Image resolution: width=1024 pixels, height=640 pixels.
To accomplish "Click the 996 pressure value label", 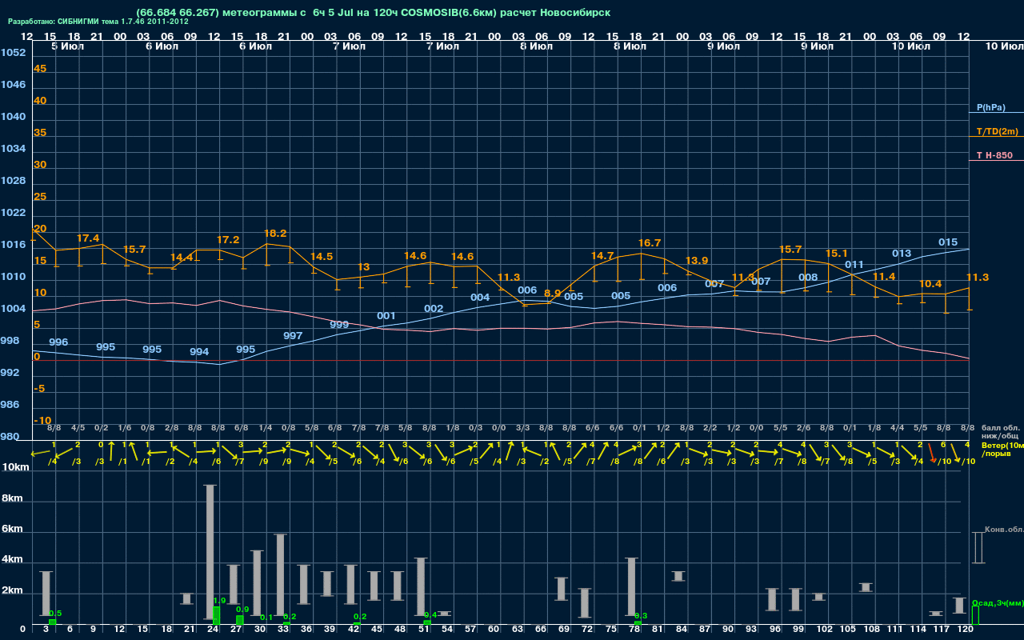I will click(58, 342).
